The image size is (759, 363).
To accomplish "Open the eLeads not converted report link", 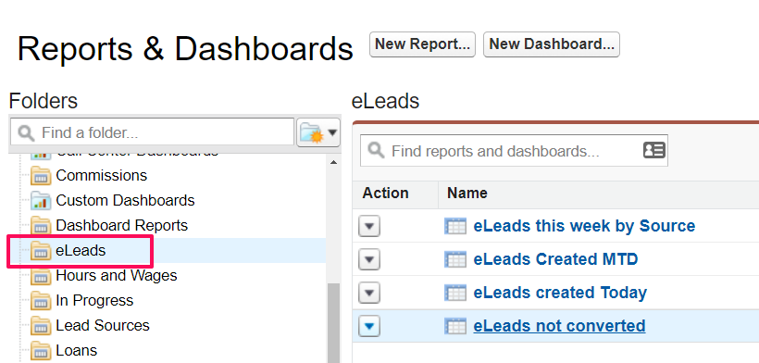I will click(x=559, y=326).
